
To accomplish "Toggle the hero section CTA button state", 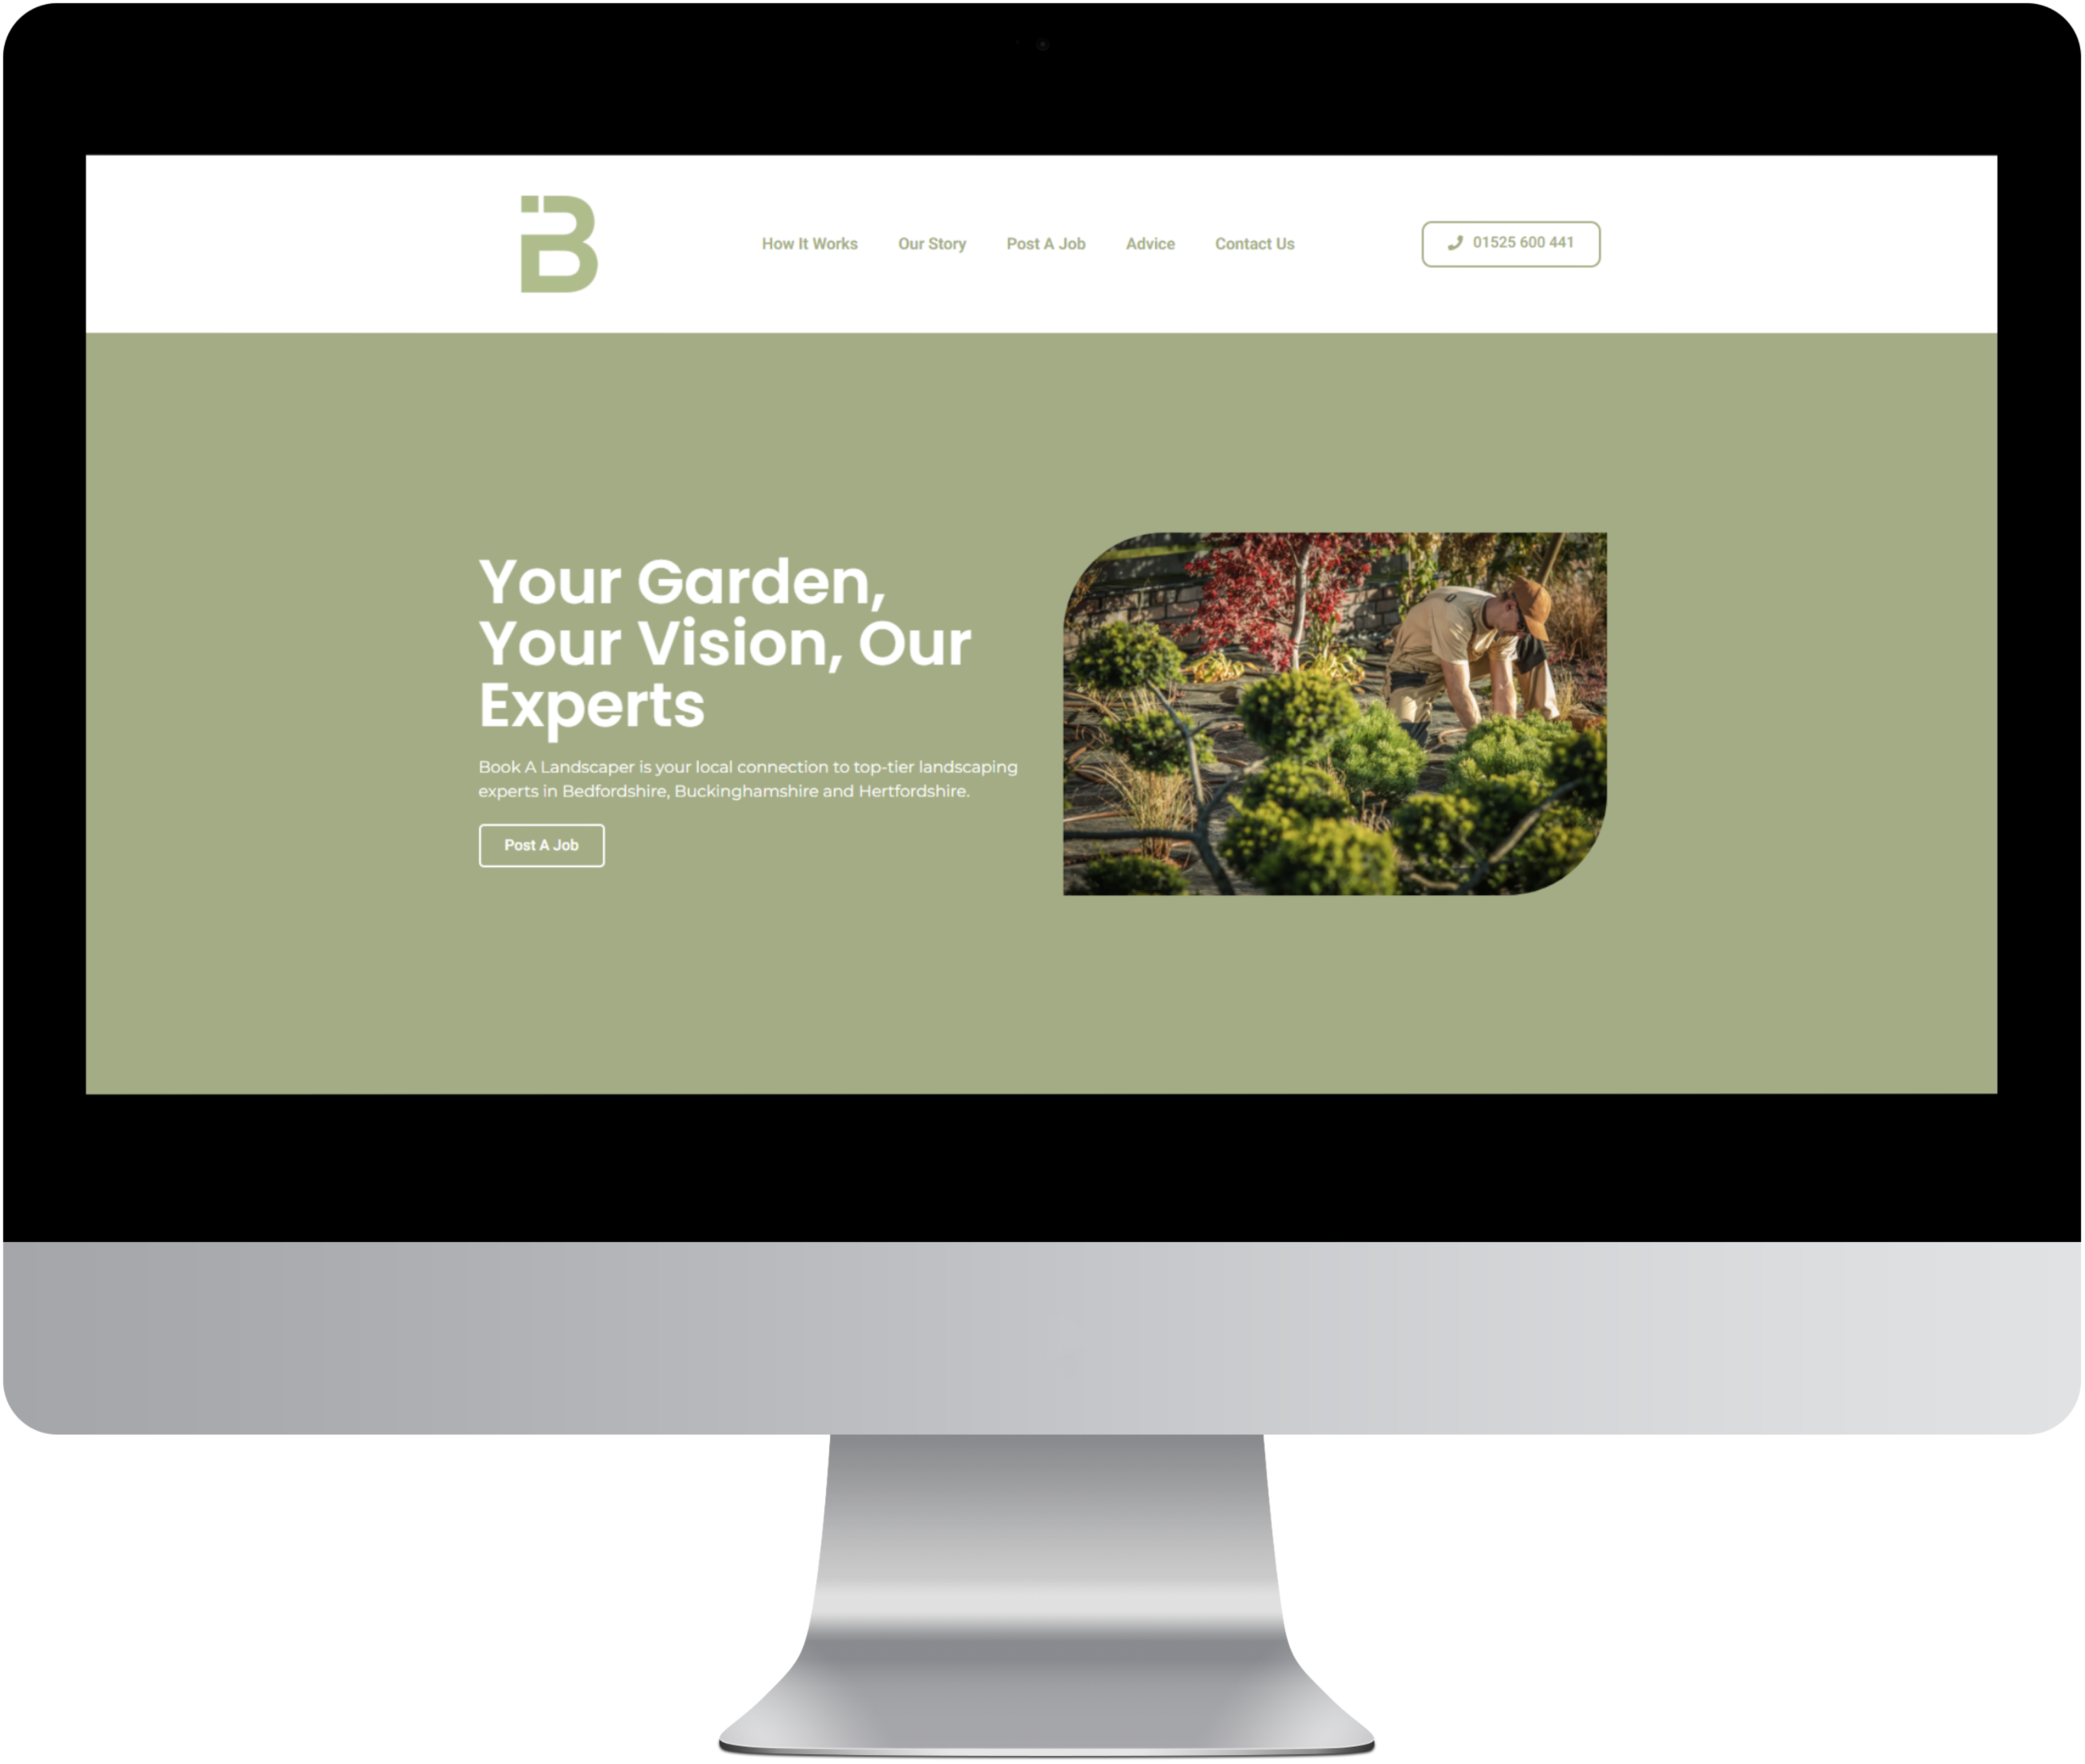I will (x=539, y=847).
